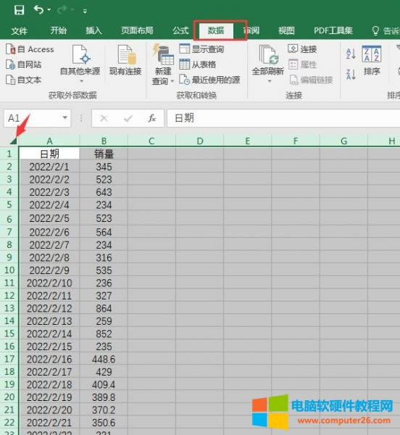
Task: Click the 属性 button
Action: click(302, 65)
